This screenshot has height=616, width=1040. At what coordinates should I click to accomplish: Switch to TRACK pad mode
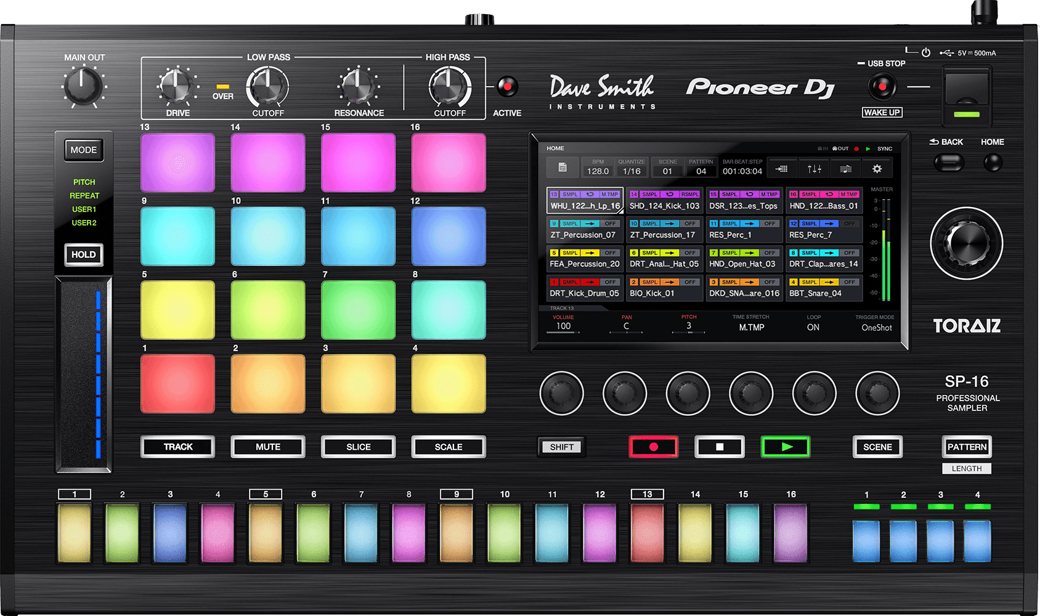coord(178,447)
